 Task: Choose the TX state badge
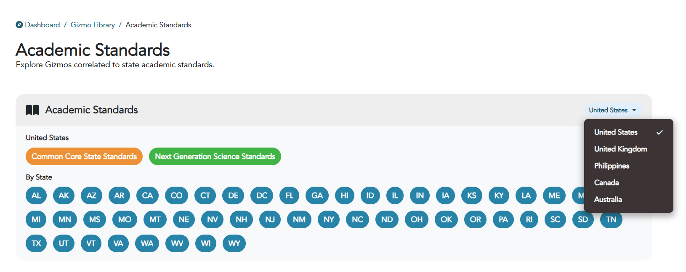pos(36,243)
